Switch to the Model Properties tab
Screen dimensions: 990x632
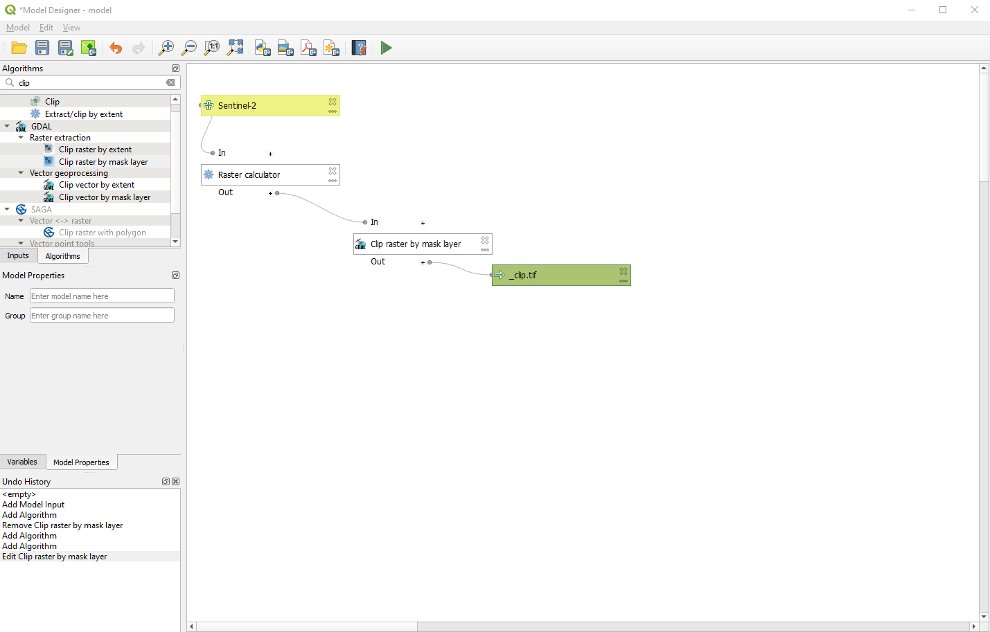(x=81, y=462)
